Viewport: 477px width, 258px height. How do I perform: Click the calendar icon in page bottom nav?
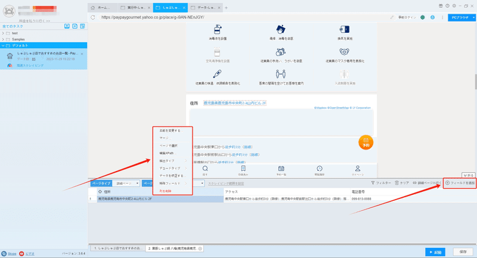click(x=281, y=169)
